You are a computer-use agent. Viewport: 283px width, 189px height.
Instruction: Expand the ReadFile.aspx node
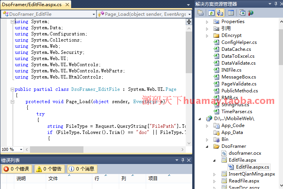tap(214, 181)
